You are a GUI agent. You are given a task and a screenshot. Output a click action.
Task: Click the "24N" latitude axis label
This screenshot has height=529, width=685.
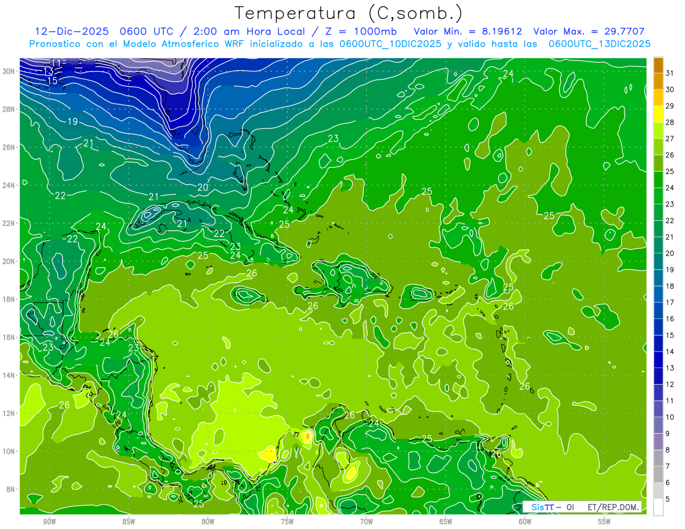pyautogui.click(x=9, y=185)
